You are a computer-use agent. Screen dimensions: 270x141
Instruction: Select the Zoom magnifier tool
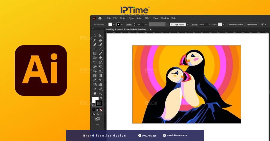point(100,93)
